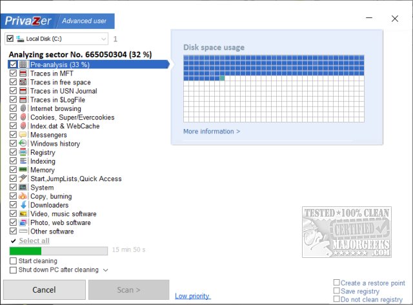
Task: Click the Analyzing sector No. status text
Action: click(80, 54)
